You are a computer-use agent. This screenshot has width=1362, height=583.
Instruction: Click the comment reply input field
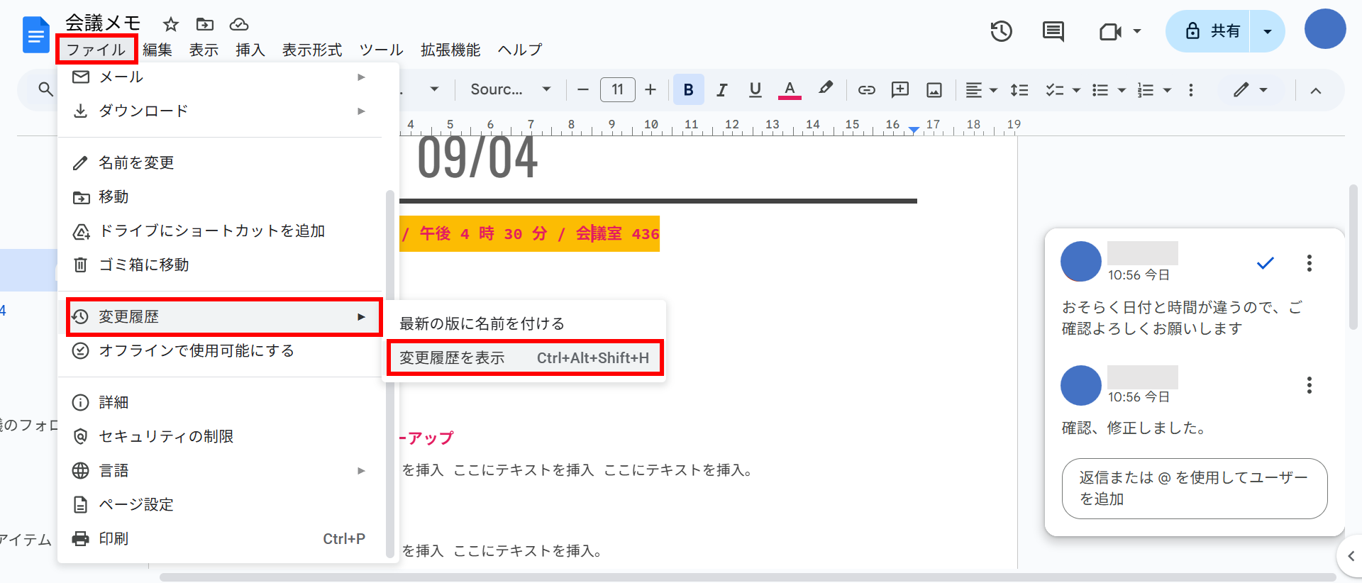pos(1194,488)
